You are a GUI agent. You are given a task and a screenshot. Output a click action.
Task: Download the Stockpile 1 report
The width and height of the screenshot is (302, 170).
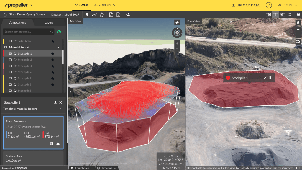pos(55,102)
